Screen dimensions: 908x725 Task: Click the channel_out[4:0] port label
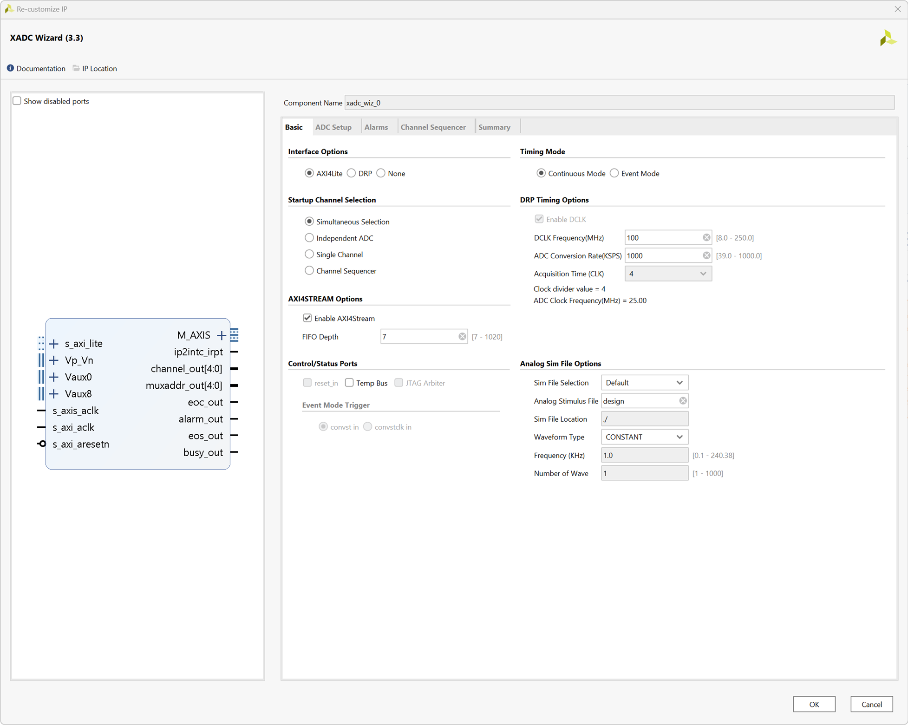pyautogui.click(x=186, y=369)
